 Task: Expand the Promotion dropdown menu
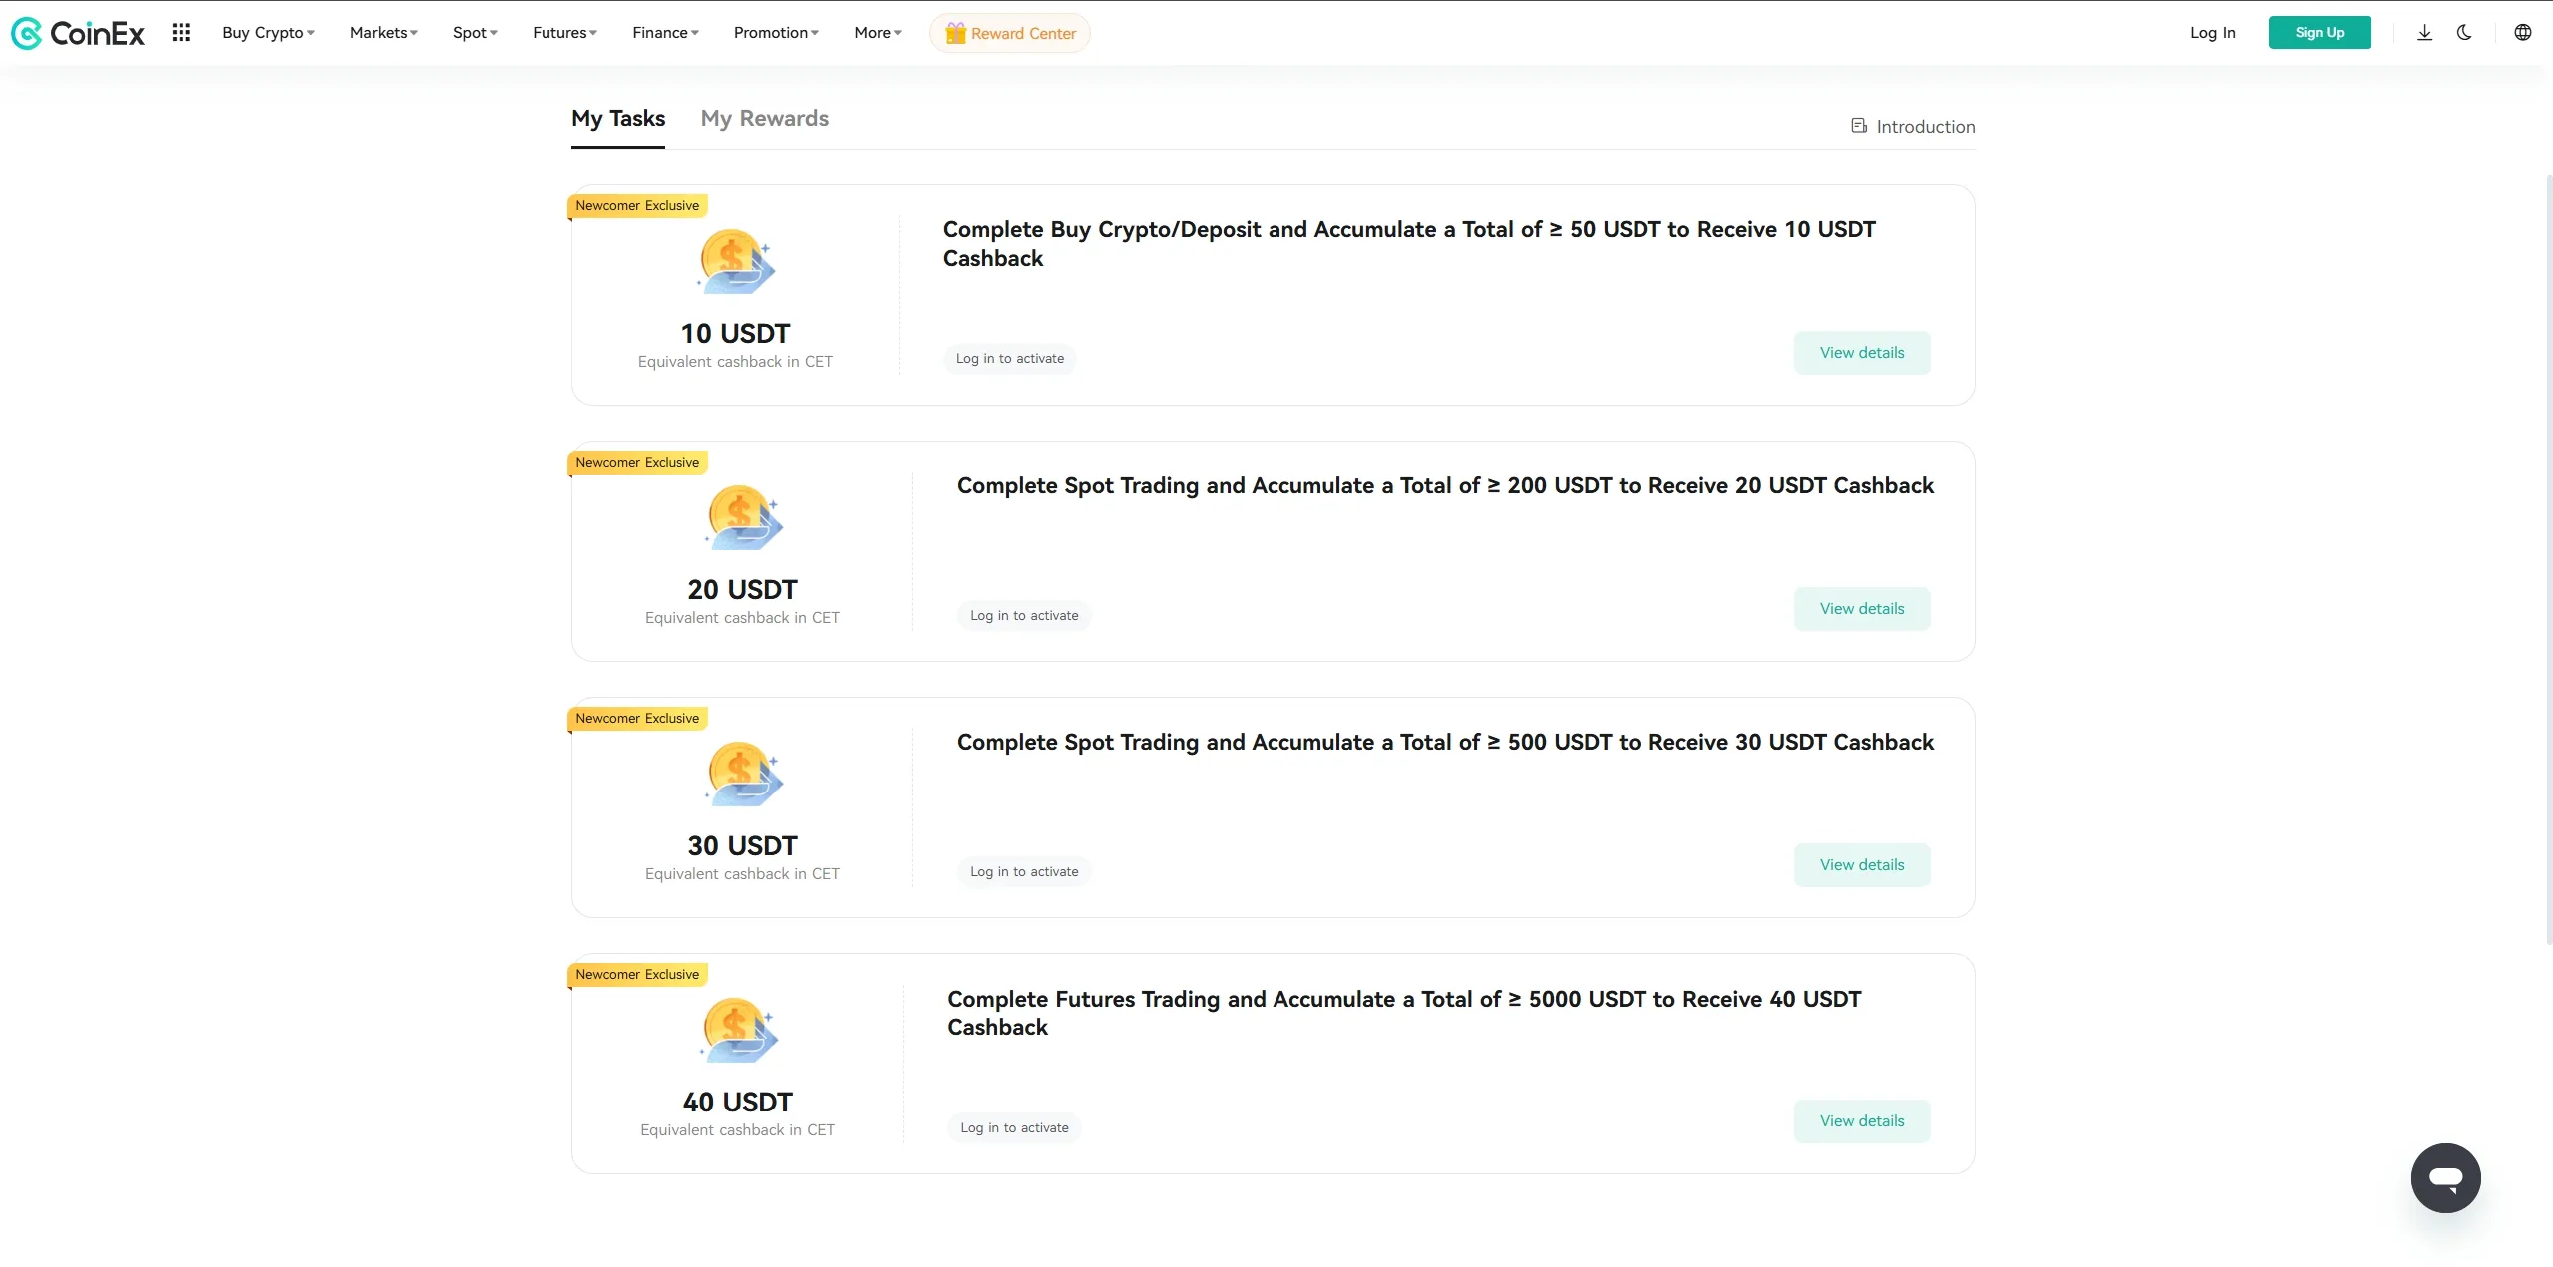pyautogui.click(x=776, y=33)
